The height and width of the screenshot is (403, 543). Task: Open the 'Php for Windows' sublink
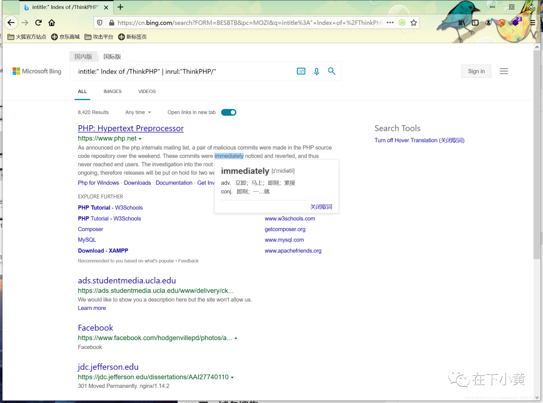[99, 183]
